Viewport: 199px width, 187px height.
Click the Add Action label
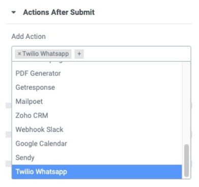(x=29, y=36)
